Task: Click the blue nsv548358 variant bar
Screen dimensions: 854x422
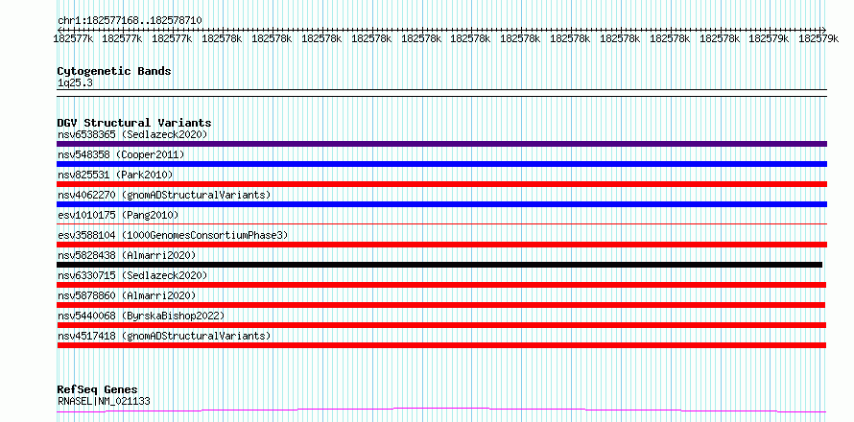Action: tap(441, 164)
